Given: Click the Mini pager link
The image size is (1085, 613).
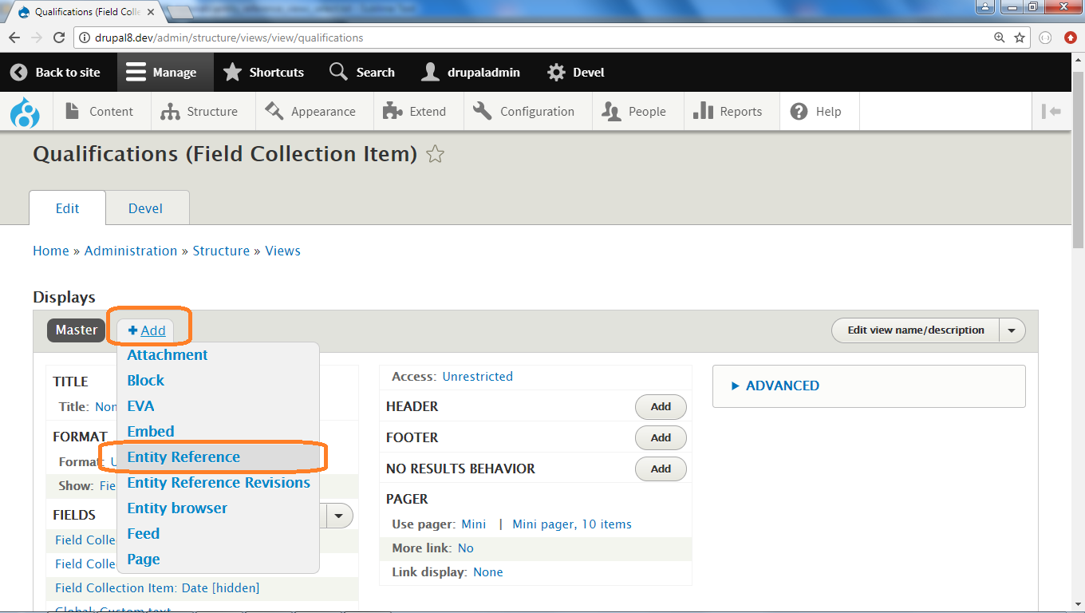Looking at the screenshot, I should pyautogui.click(x=474, y=524).
